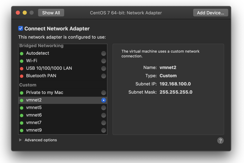Uncheck the Connect Network Adapter checkbox

click(x=21, y=29)
